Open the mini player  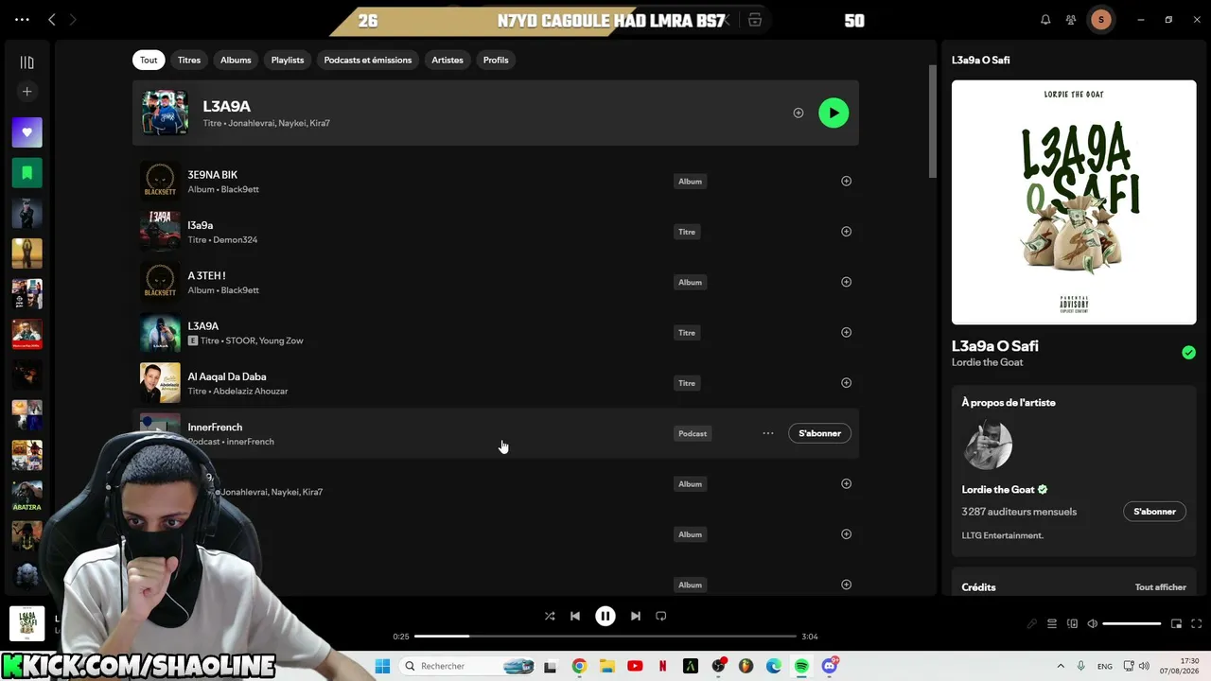click(x=1177, y=624)
